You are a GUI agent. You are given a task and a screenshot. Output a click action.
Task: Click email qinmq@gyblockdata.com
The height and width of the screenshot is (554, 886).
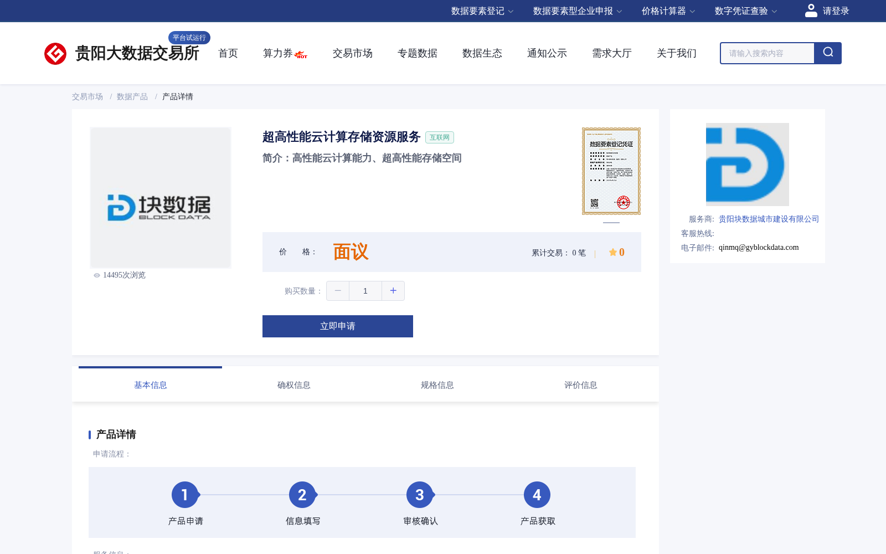pos(759,248)
